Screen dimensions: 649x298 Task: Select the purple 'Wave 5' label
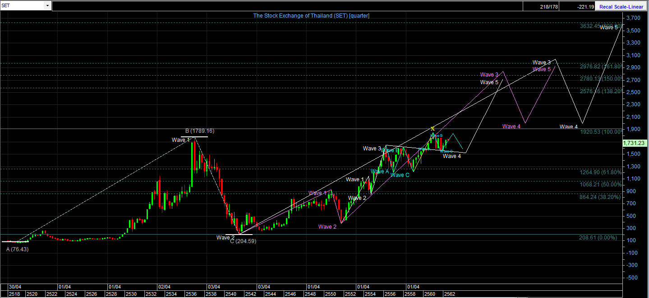click(x=542, y=69)
